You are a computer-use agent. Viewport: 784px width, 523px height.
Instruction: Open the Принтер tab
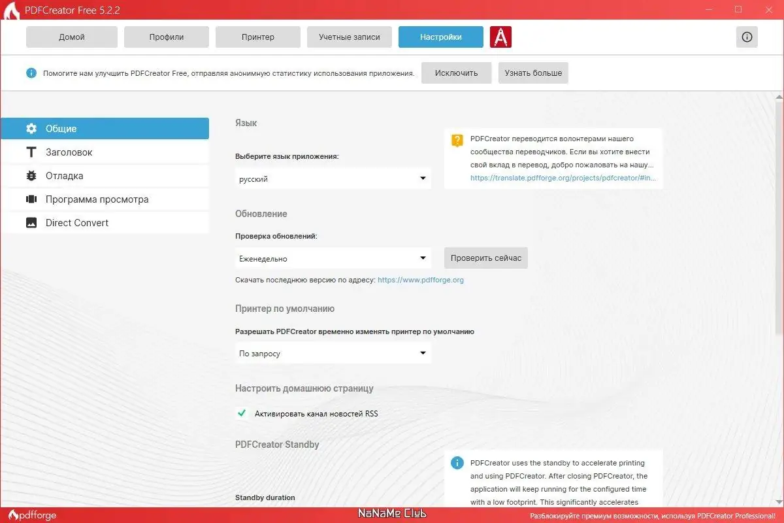tap(257, 37)
